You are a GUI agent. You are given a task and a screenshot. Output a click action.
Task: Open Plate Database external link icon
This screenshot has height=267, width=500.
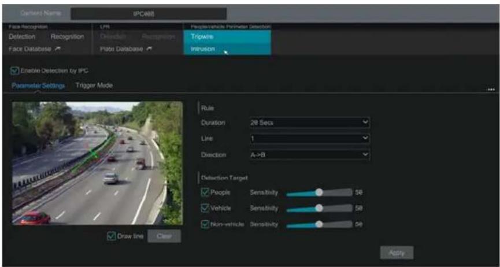point(150,50)
